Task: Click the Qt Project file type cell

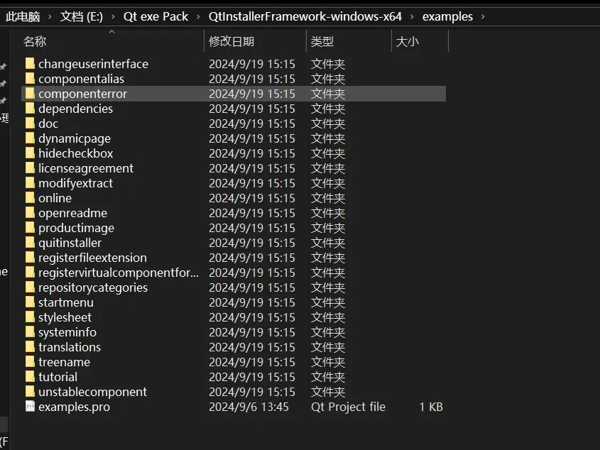Action: click(x=348, y=407)
